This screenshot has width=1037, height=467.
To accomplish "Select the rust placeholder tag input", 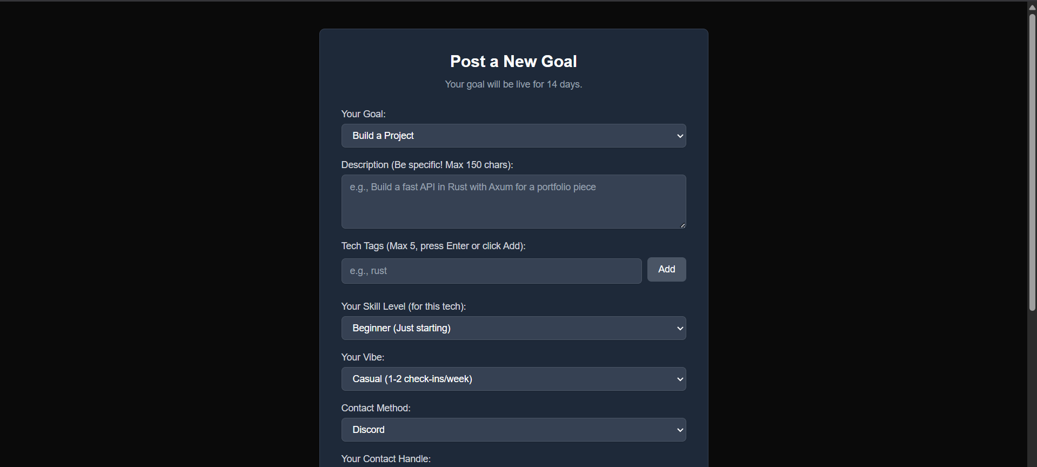I will [x=491, y=271].
